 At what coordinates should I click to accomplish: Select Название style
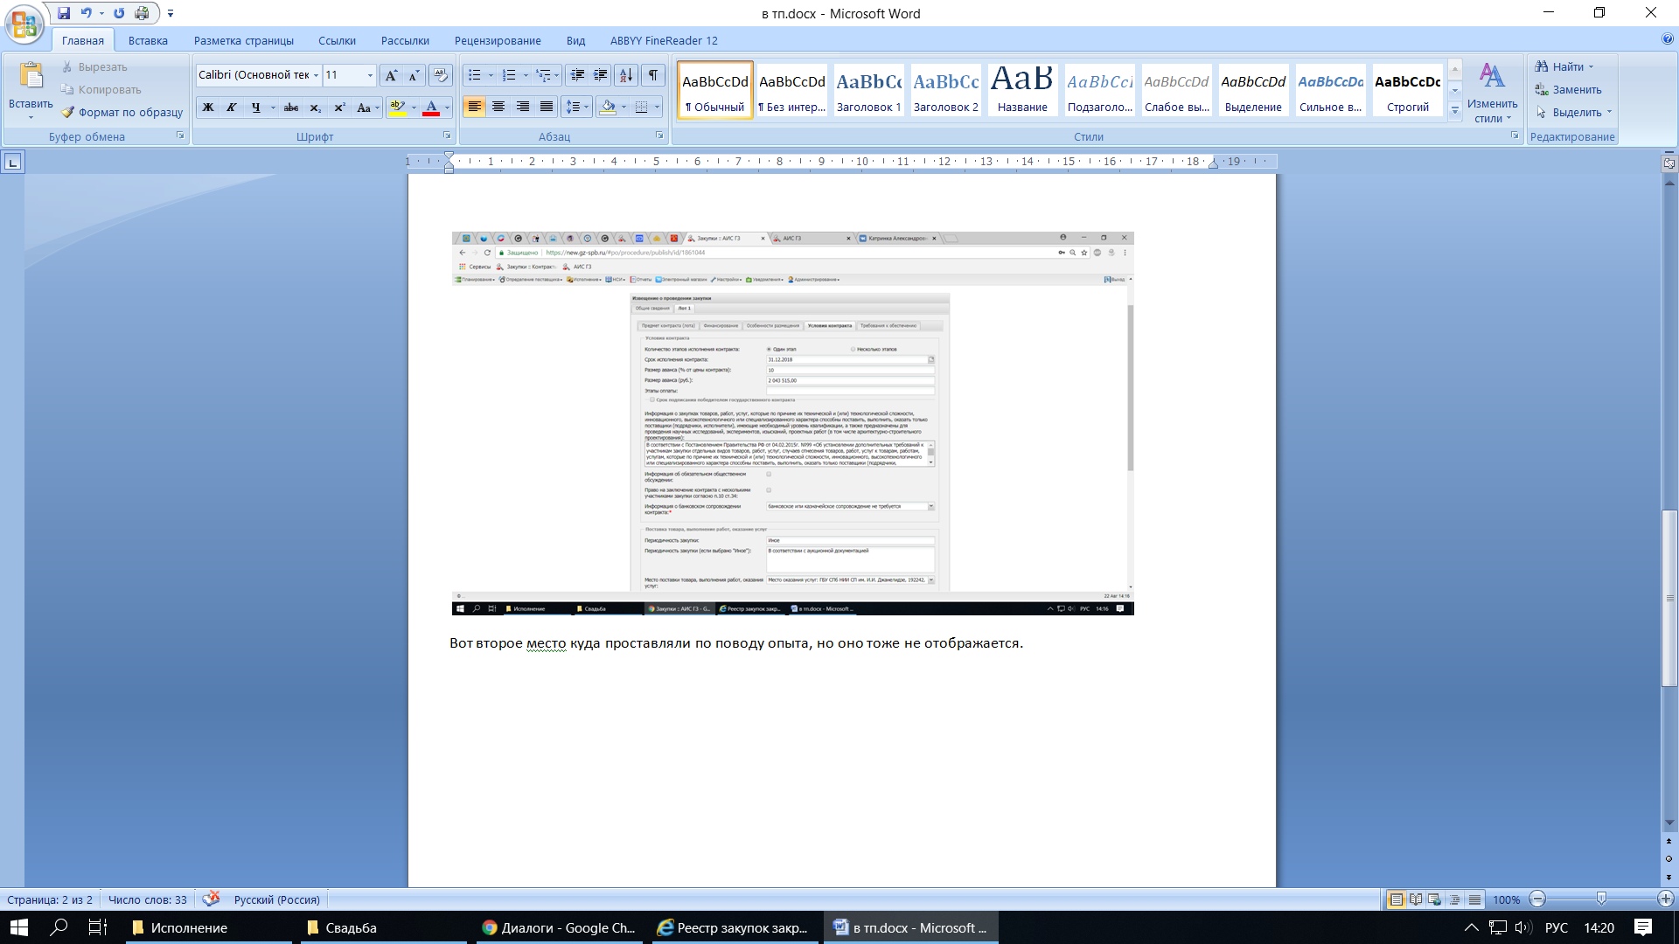pyautogui.click(x=1022, y=91)
